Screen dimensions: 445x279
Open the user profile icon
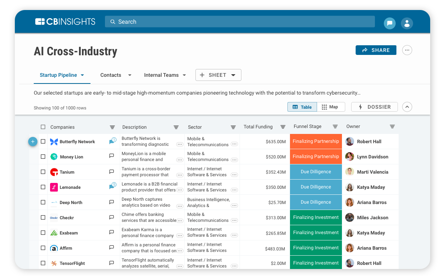(x=407, y=23)
